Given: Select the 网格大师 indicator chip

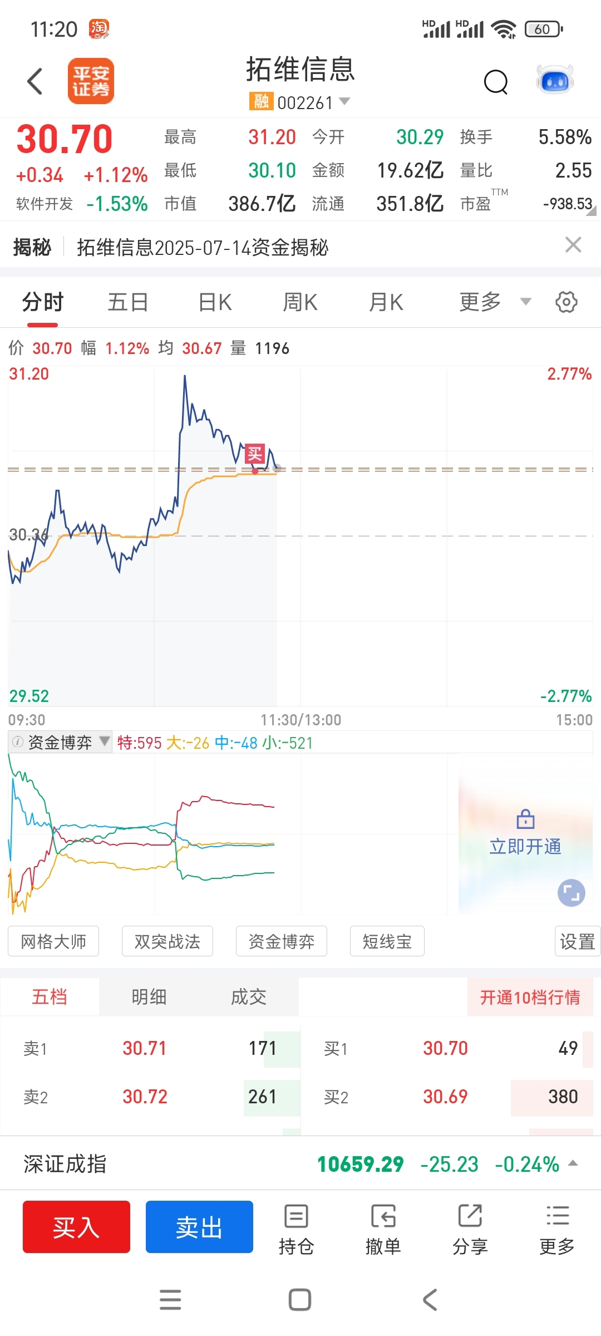Looking at the screenshot, I should [x=53, y=941].
